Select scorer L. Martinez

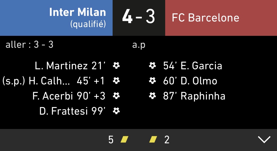(x=61, y=66)
